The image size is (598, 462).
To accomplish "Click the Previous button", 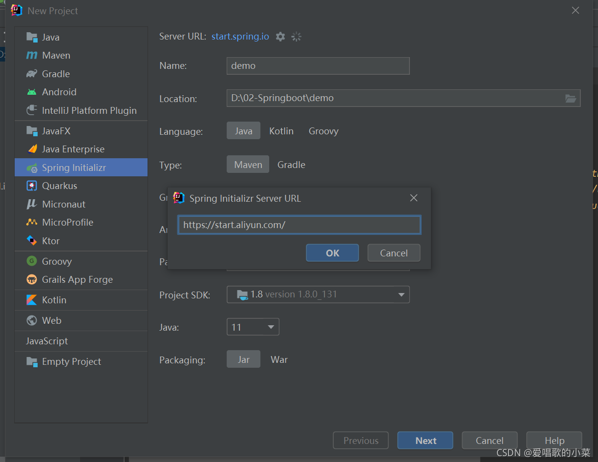I will point(361,441).
